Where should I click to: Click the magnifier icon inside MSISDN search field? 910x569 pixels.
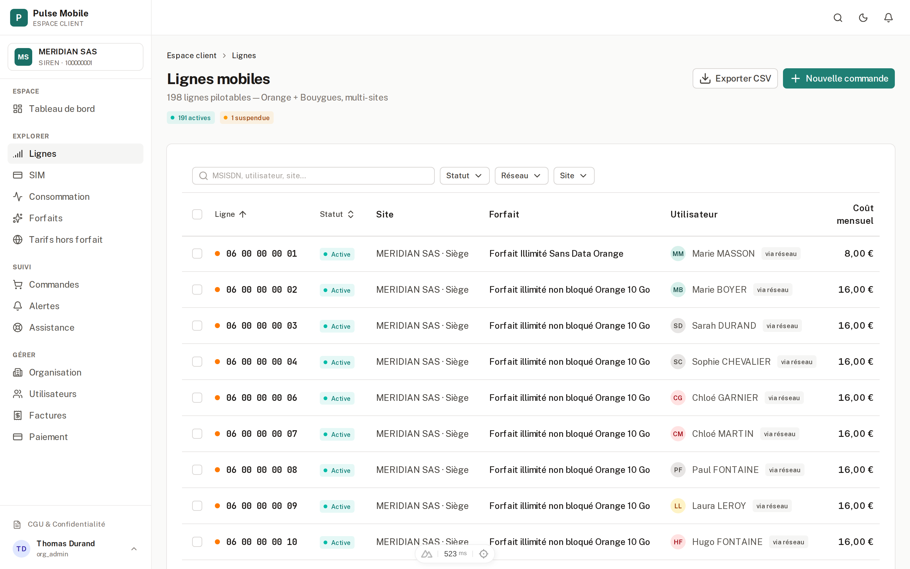pyautogui.click(x=203, y=176)
